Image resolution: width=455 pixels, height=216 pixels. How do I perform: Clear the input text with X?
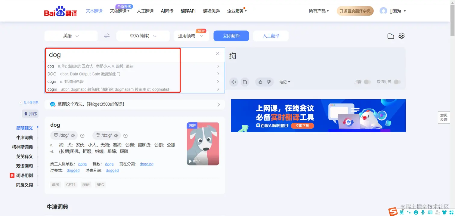tap(218, 54)
